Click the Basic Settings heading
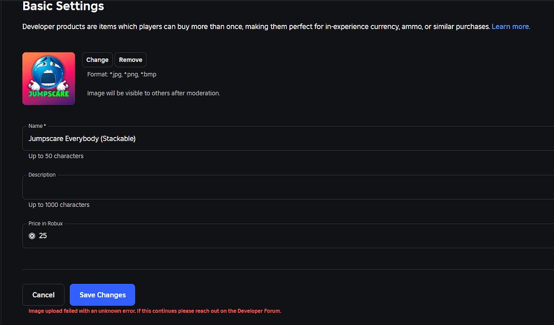Image resolution: width=554 pixels, height=325 pixels. pos(63,6)
